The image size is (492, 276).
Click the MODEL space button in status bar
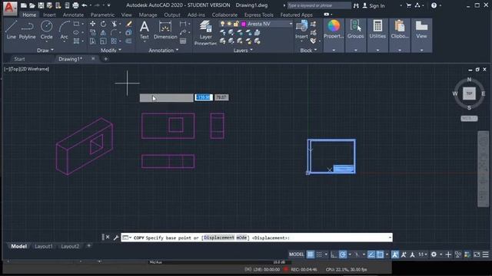point(296,255)
